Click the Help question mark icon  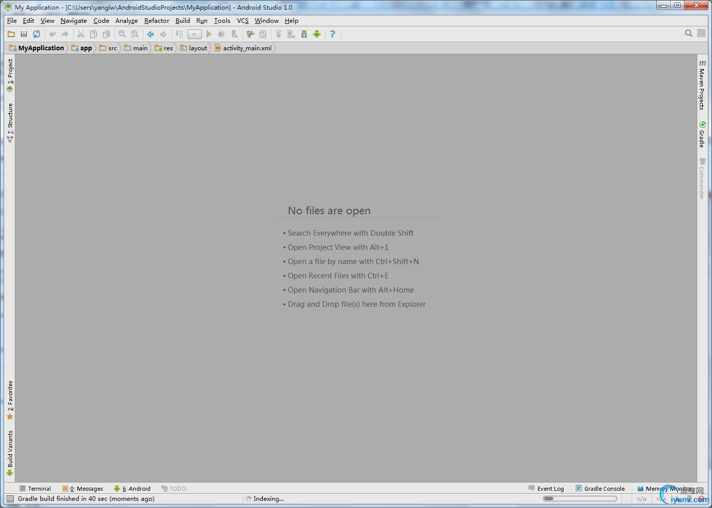click(x=333, y=34)
